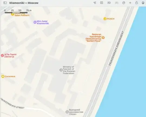Screen dimensions: 146x117
Task: Select the Mini-hotel Khamovniki marker icon
Action: 35,22
